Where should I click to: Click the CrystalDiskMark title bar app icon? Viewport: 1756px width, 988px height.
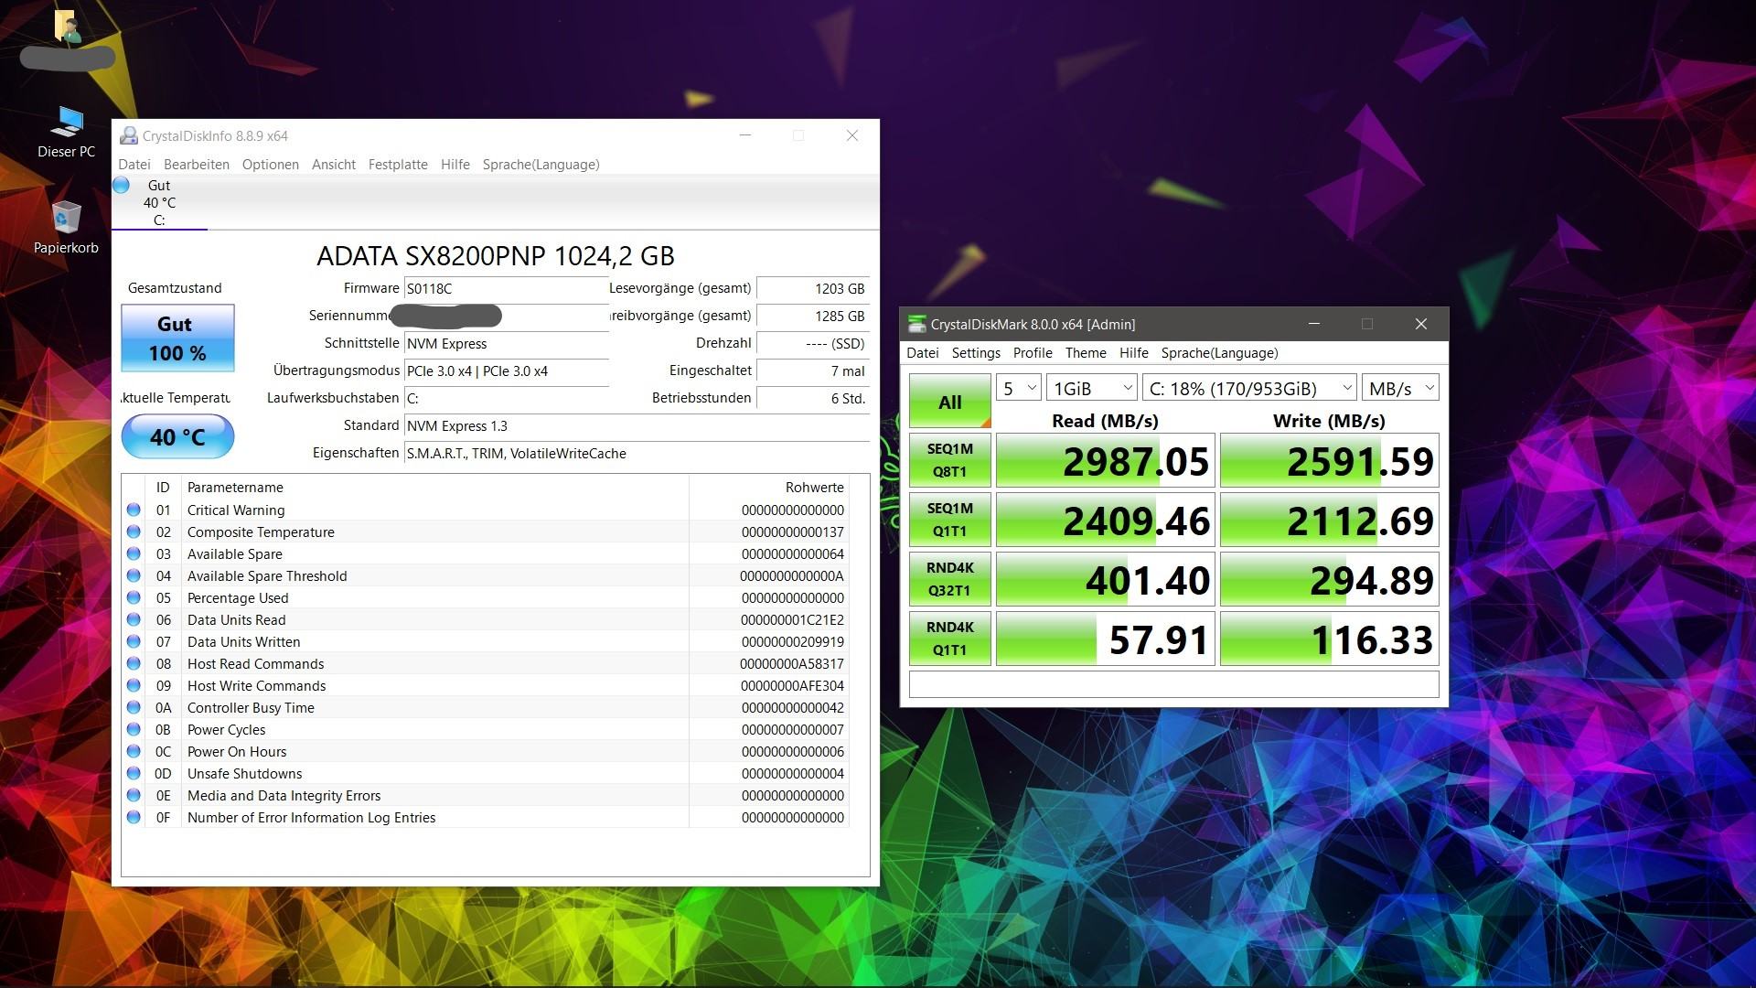[x=916, y=324]
